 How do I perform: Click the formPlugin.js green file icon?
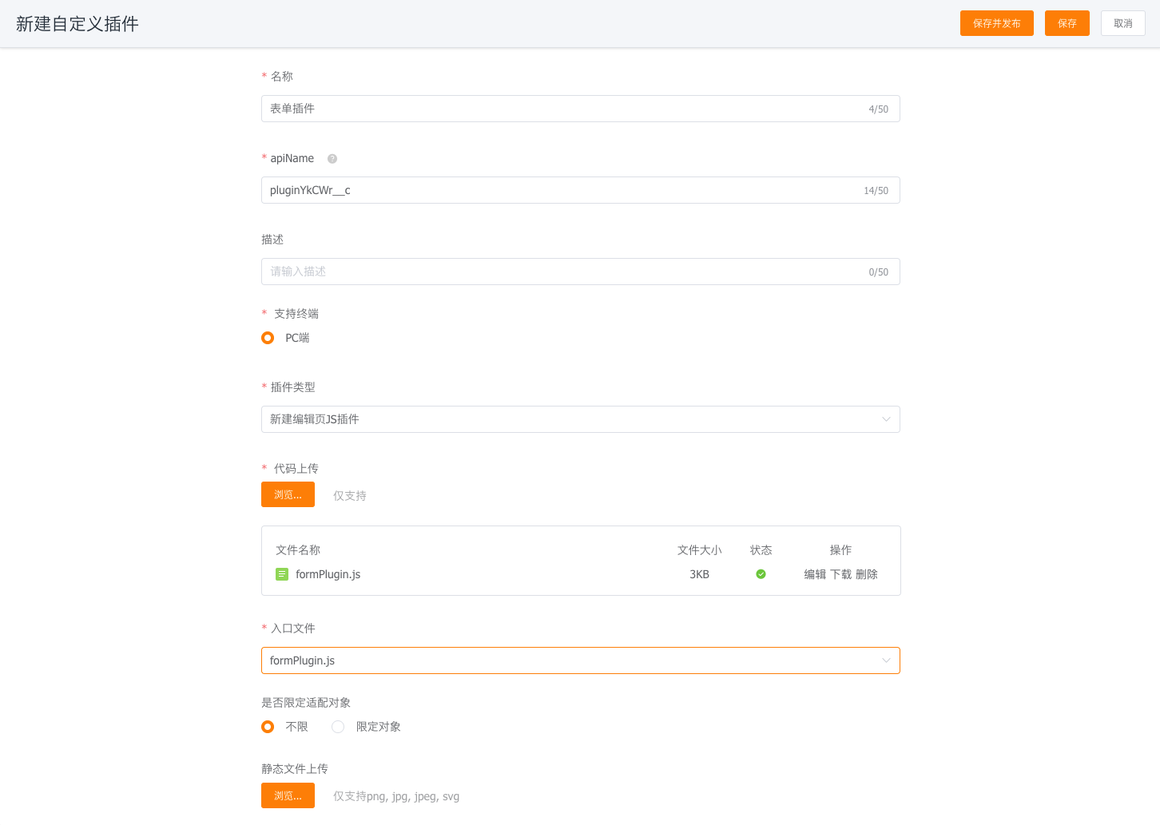[282, 574]
